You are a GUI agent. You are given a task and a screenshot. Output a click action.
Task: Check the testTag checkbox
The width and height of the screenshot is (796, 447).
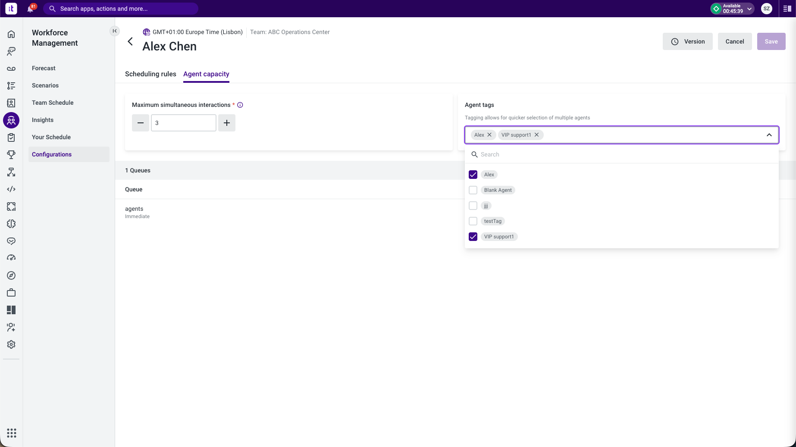tap(473, 221)
